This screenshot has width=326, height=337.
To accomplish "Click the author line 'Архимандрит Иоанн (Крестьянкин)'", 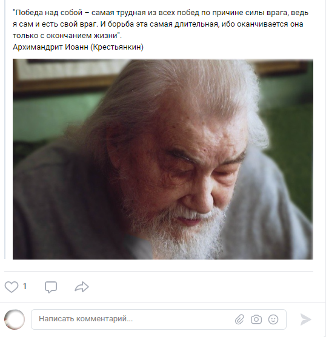I will click(78, 47).
